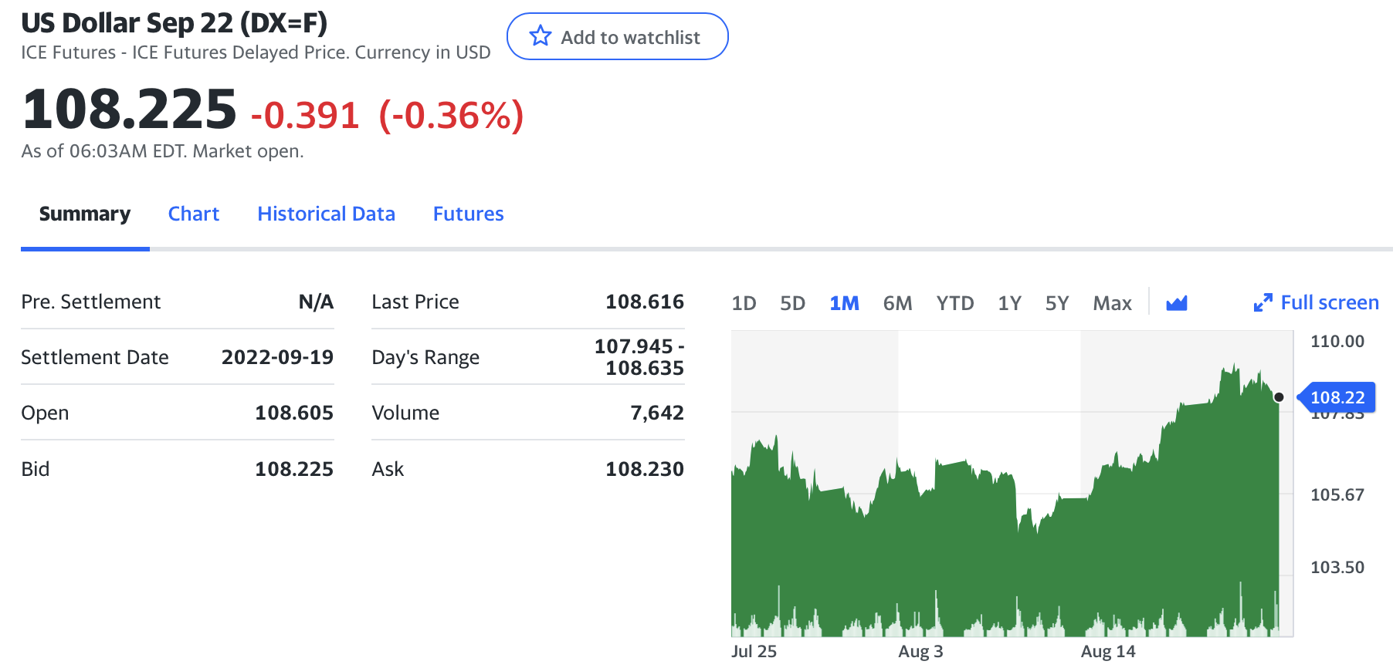Click the Jul 25 date label on chart axis
Screen dimensions: 1393x668
pos(754,651)
